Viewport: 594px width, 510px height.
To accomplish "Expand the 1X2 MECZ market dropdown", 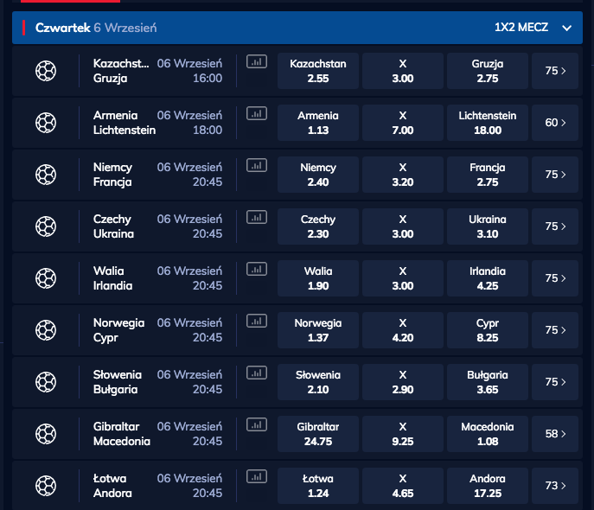I will pos(566,28).
